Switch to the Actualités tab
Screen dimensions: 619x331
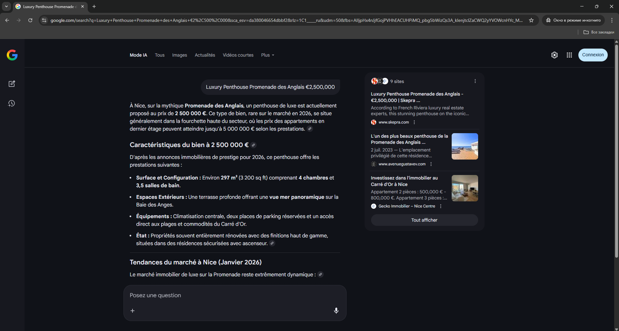click(x=205, y=55)
